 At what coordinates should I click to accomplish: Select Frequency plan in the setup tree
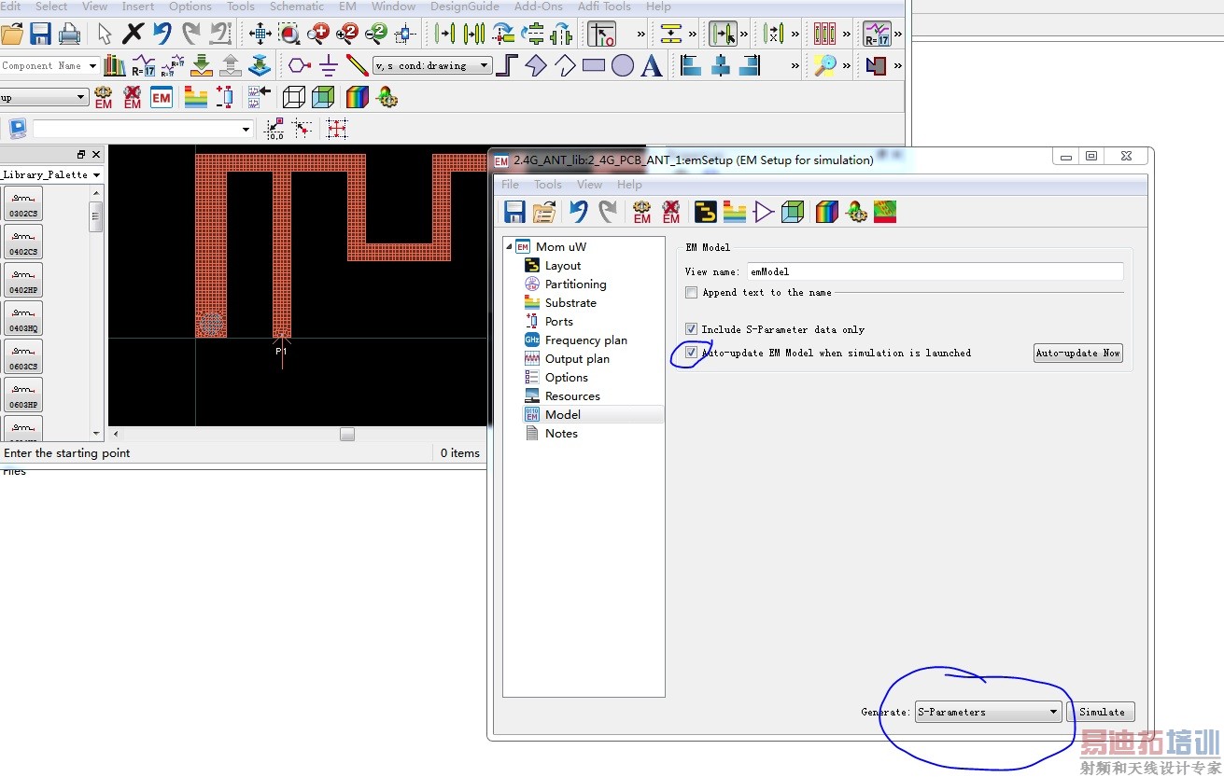(585, 340)
